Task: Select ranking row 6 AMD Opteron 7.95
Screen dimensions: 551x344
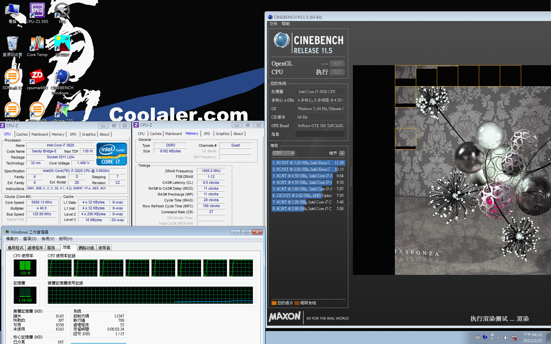Action: point(308,196)
